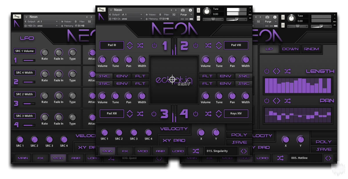Image resolution: width=348 pixels, height=179 pixels.
Task: Toggle power button for source 4
Action: (196, 114)
